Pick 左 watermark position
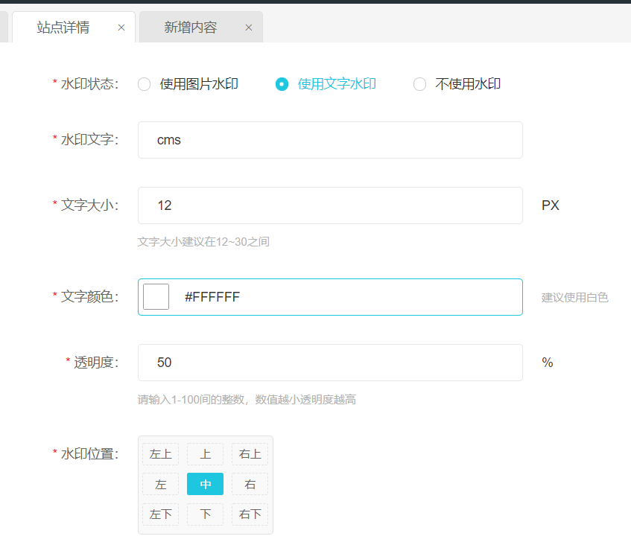This screenshot has height=542, width=631. point(160,485)
